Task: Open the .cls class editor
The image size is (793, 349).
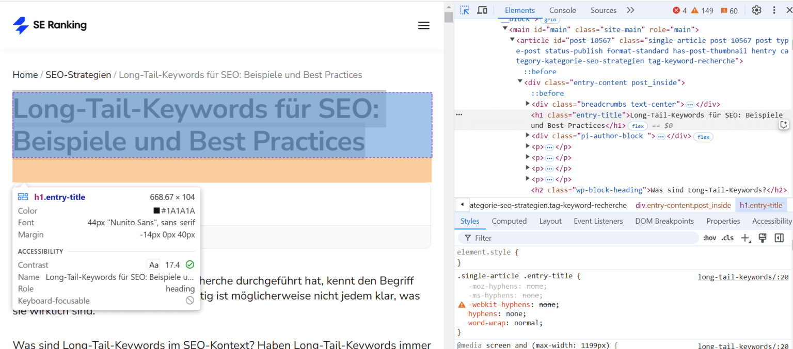Action: pyautogui.click(x=727, y=238)
